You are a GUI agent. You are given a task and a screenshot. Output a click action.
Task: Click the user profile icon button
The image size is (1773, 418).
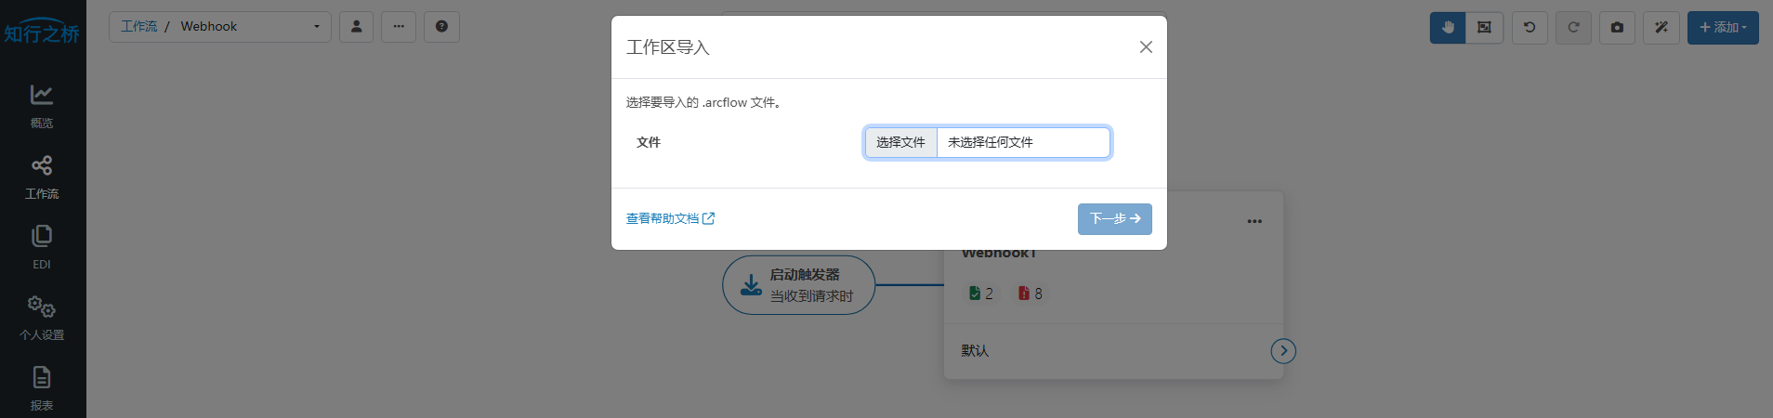tap(356, 27)
